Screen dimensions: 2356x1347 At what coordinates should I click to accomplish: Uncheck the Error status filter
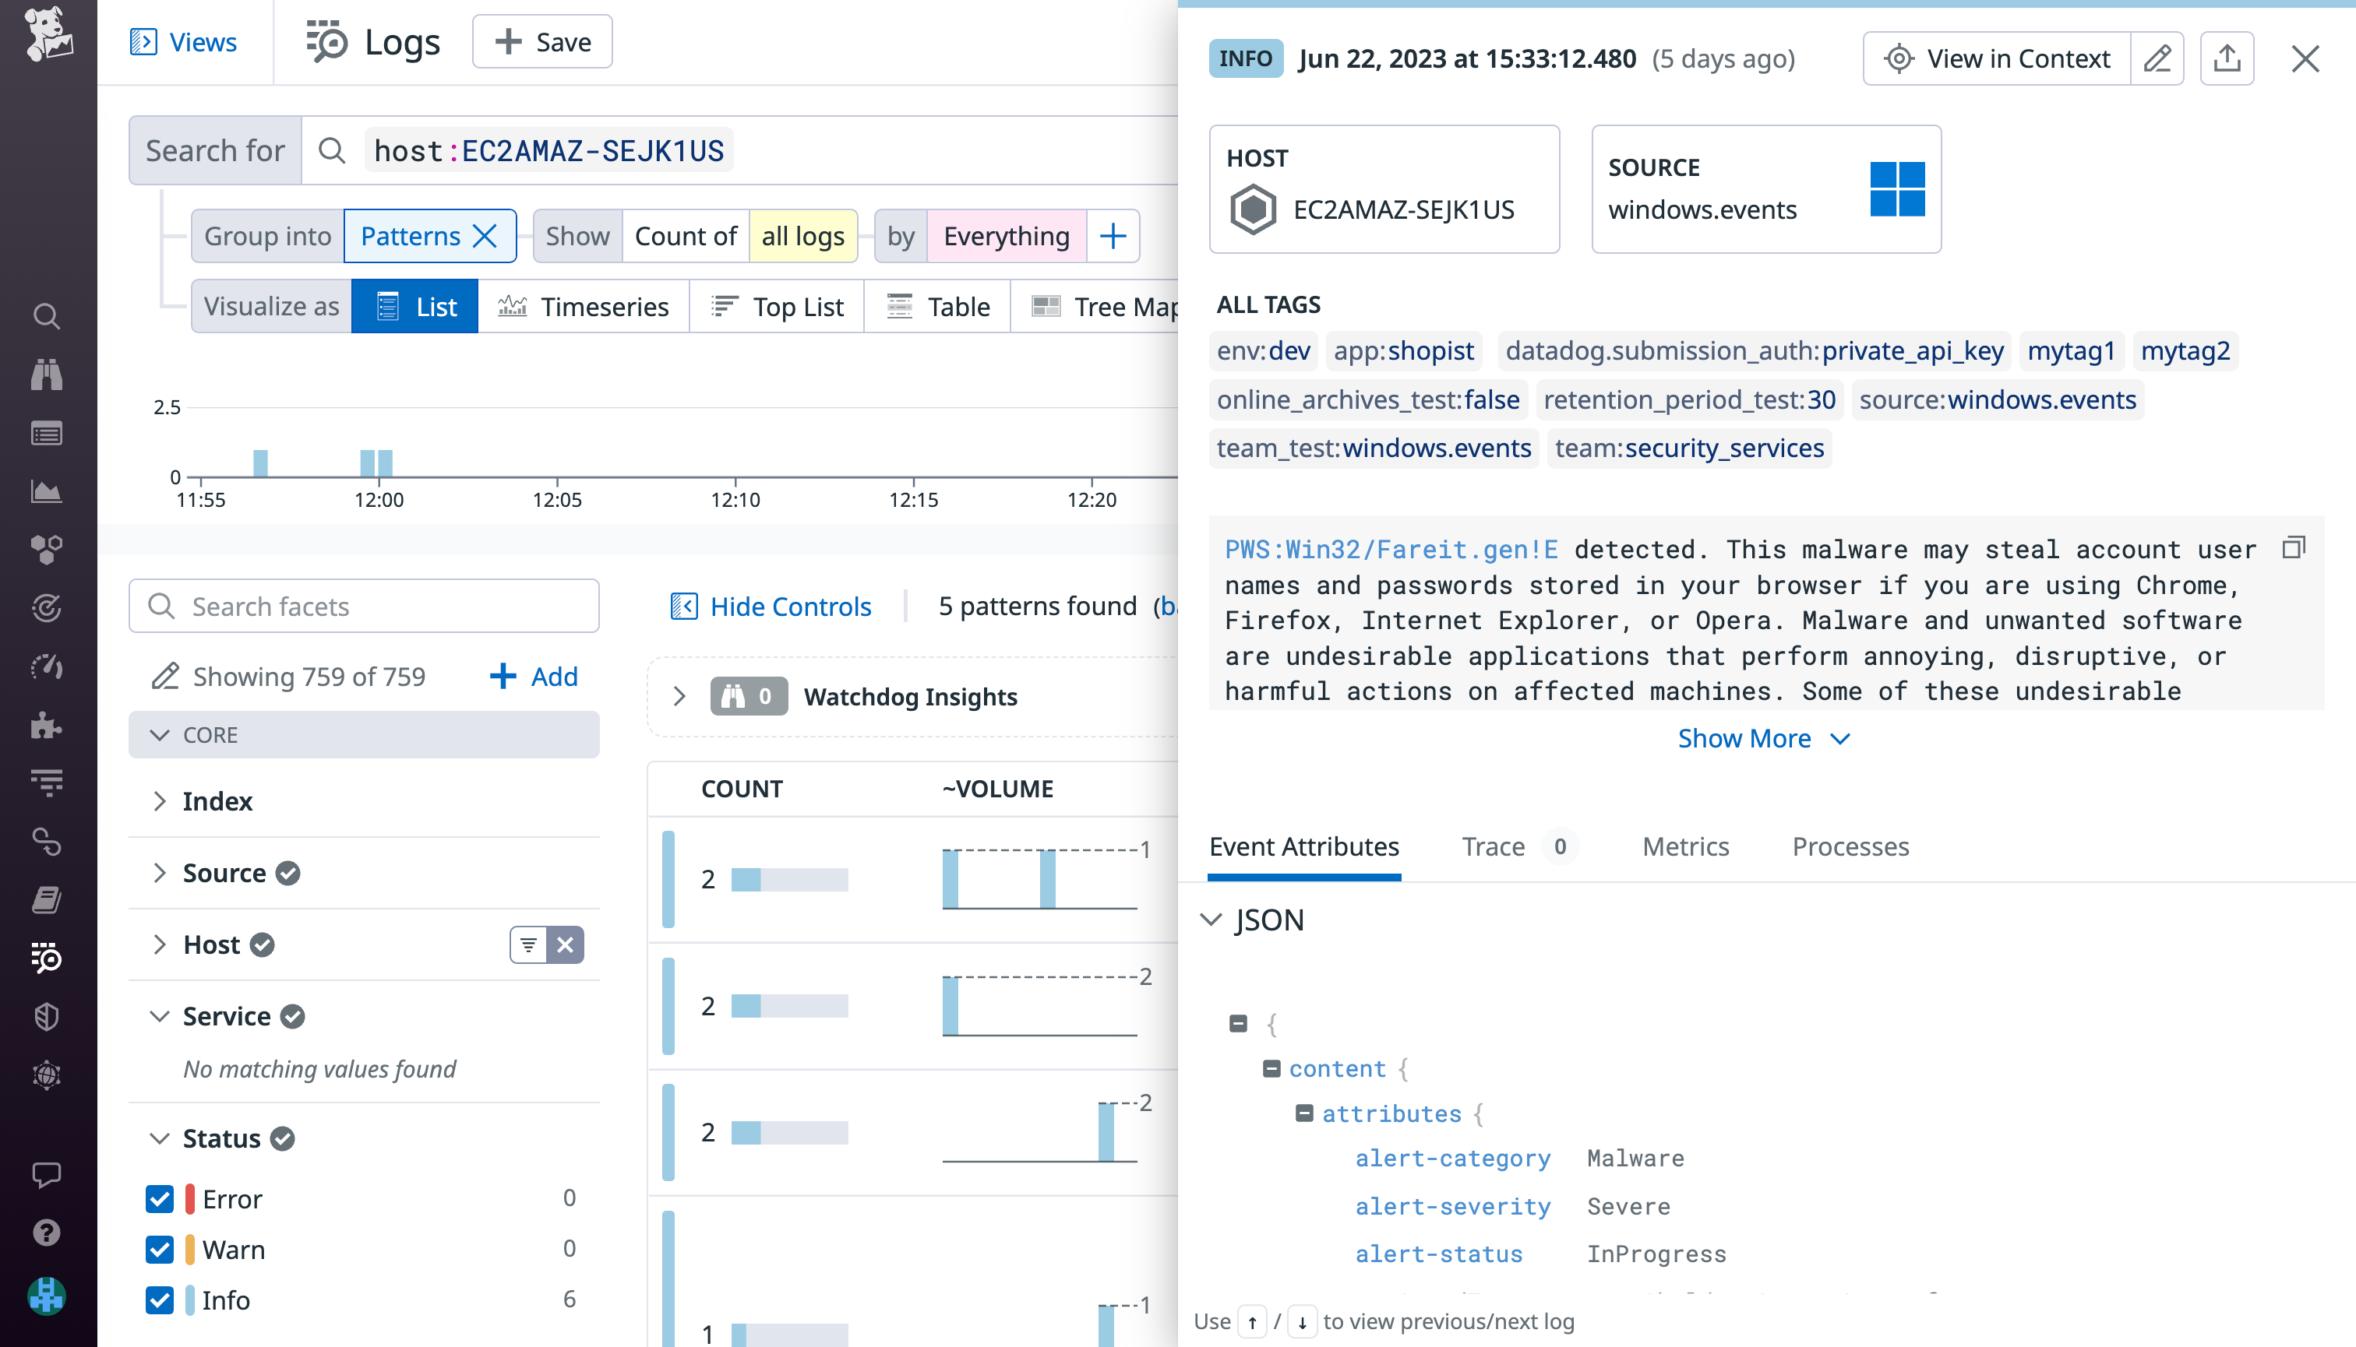coord(159,1198)
